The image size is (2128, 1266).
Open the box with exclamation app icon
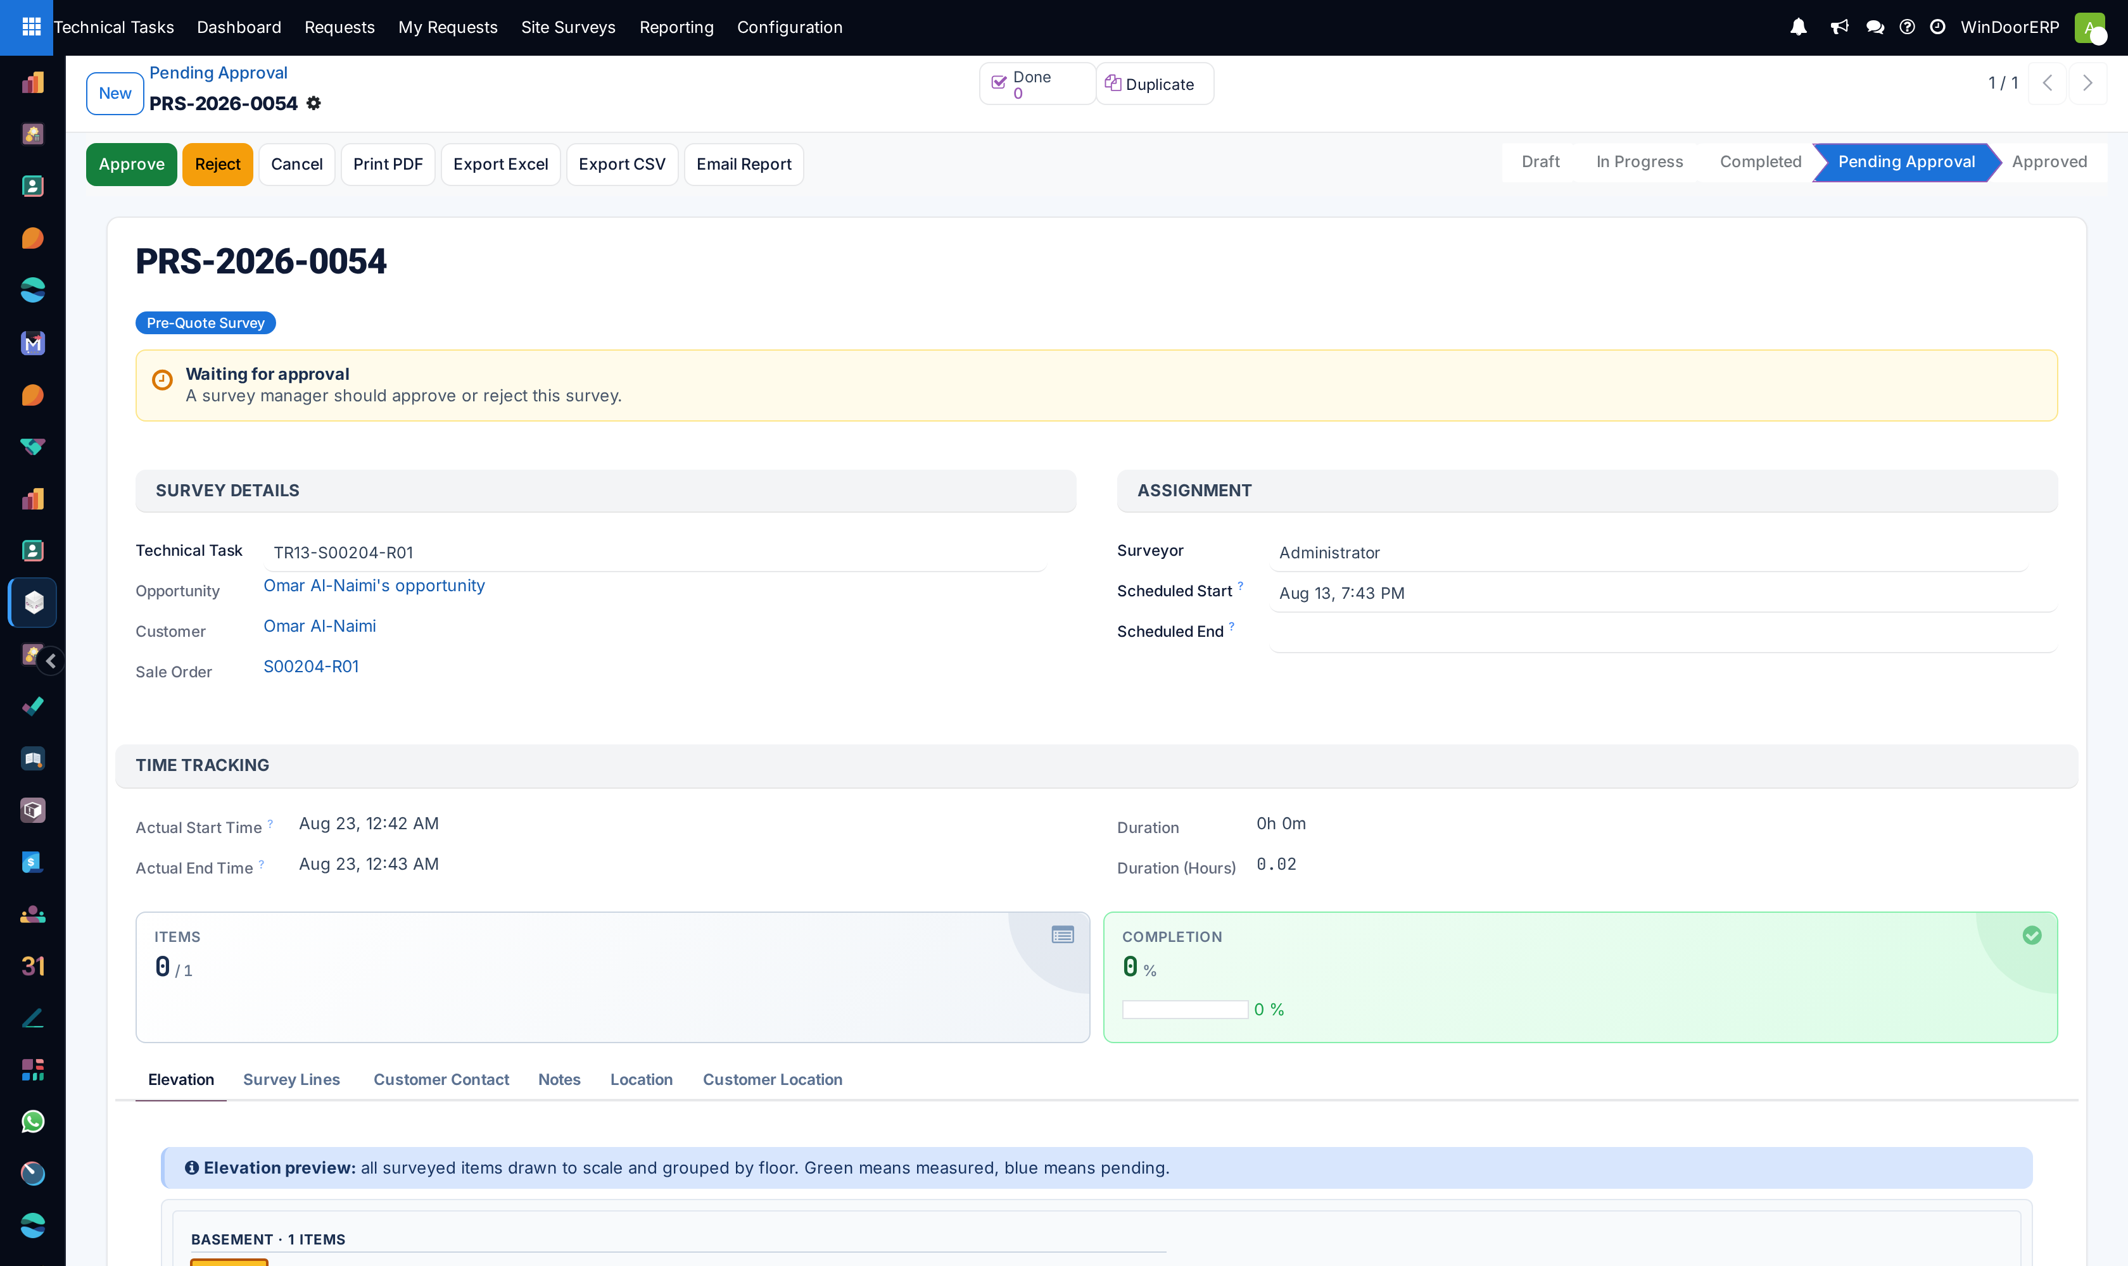pyautogui.click(x=32, y=810)
